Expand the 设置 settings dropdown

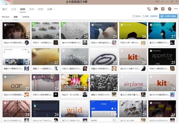click(51, 9)
